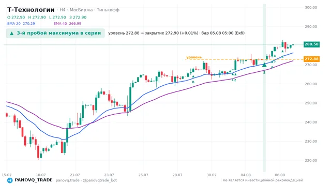Click the close value 'З 272.90'
This screenshot has height=186, width=331.
coord(78,17)
